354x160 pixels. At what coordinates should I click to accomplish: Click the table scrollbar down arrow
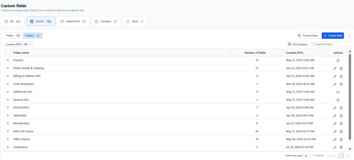[x=350, y=149]
